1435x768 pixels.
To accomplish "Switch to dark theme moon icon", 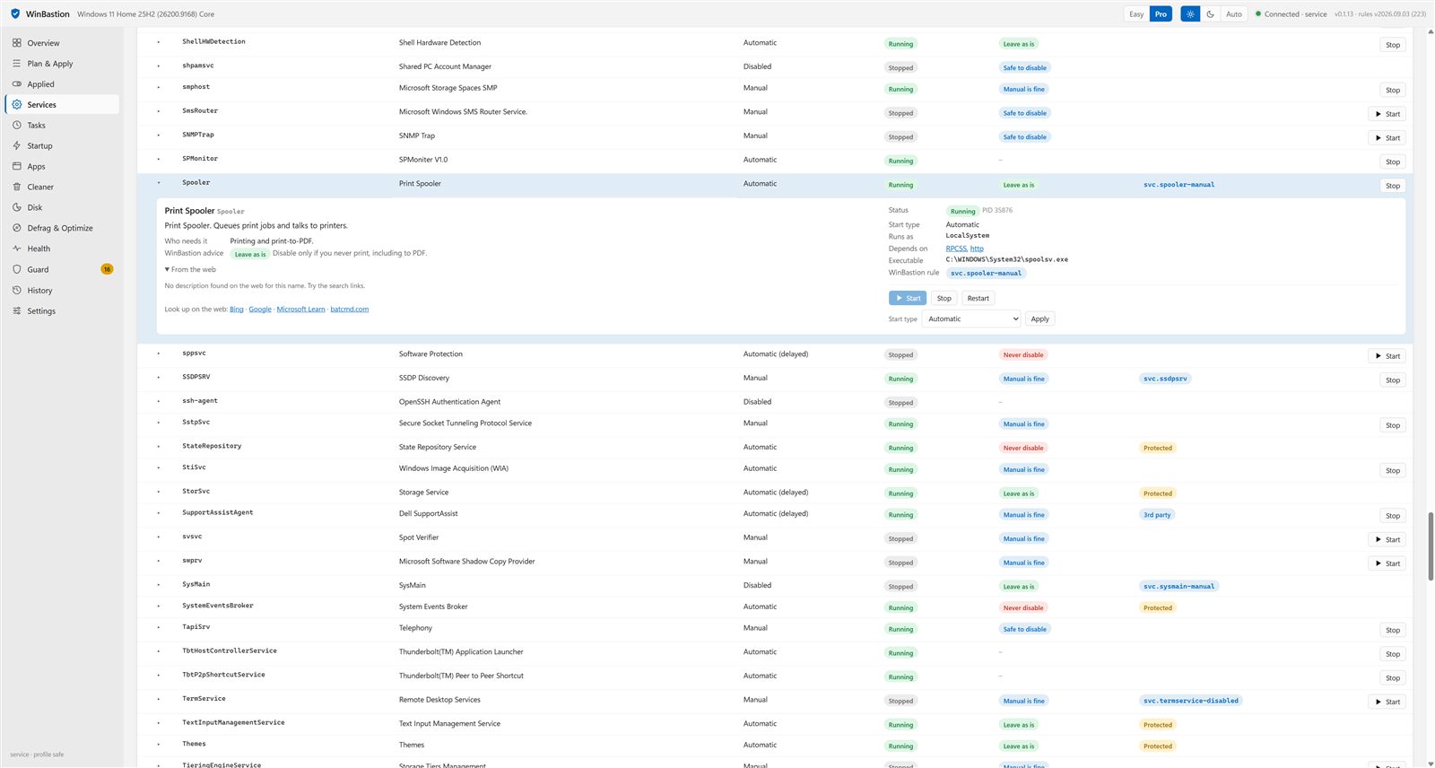I will click(x=1210, y=14).
